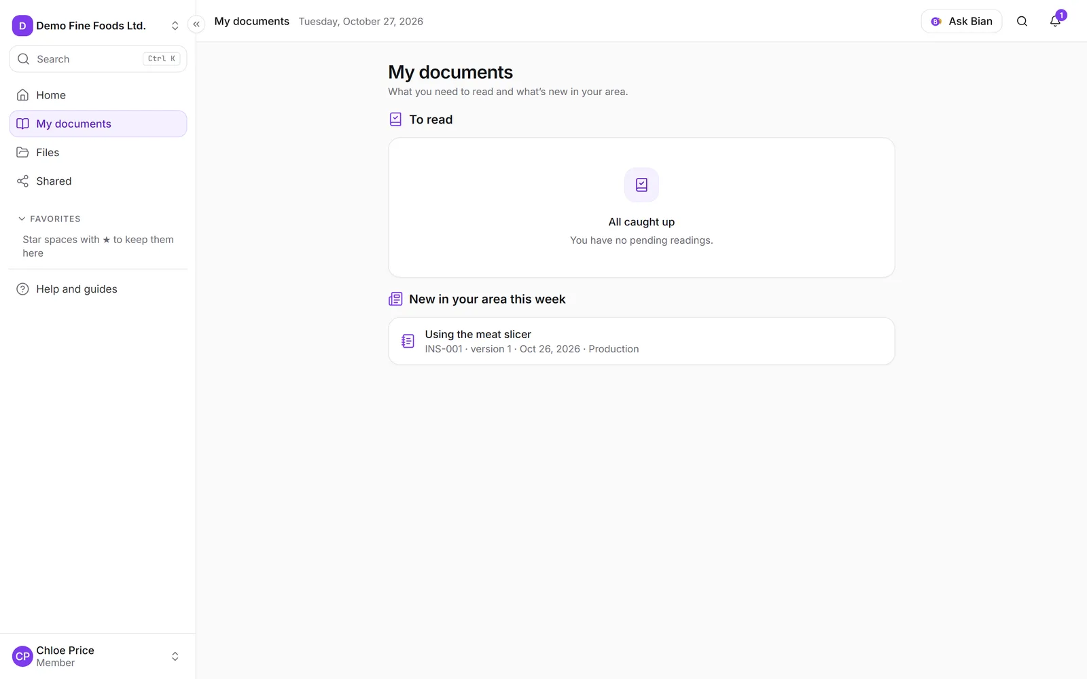
Task: Click the Help and guides question icon
Action: (22, 289)
